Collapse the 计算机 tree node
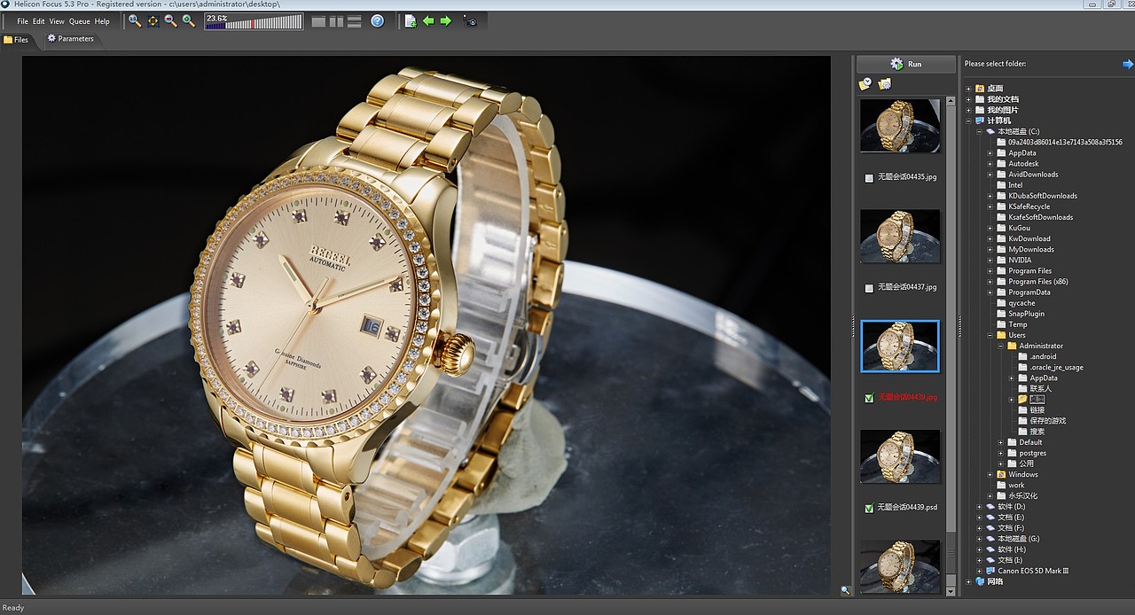Image resolution: width=1135 pixels, height=615 pixels. 969,121
